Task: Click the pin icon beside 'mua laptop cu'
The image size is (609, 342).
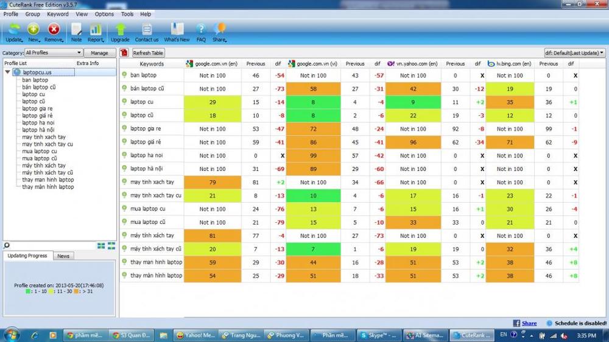Action: point(124,208)
